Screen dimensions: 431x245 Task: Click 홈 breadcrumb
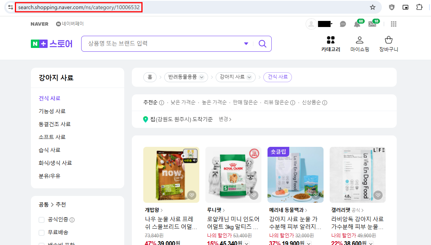150,77
